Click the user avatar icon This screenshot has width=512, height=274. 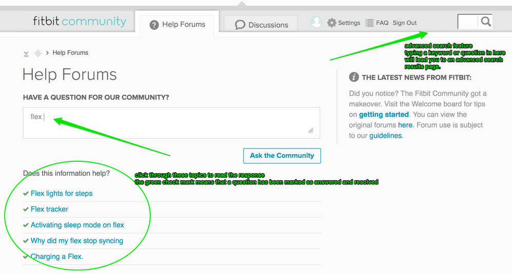pyautogui.click(x=316, y=22)
